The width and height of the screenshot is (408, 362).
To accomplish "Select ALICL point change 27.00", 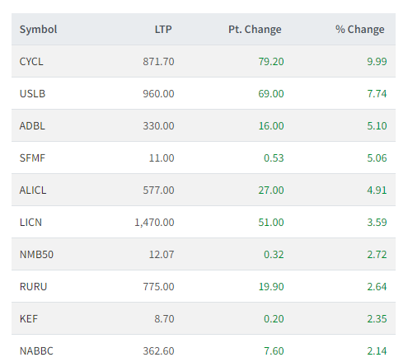I will (271, 190).
